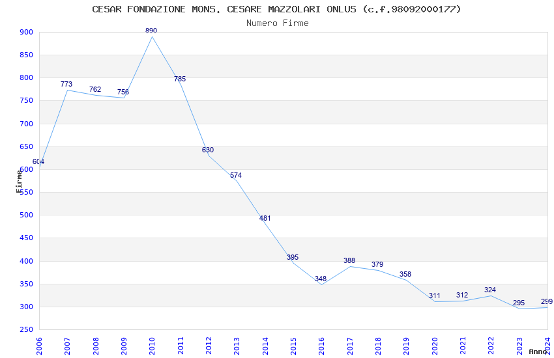Screen dimensions: 554x358
Task: Click the 2023 x-axis year label
Action: click(519, 346)
